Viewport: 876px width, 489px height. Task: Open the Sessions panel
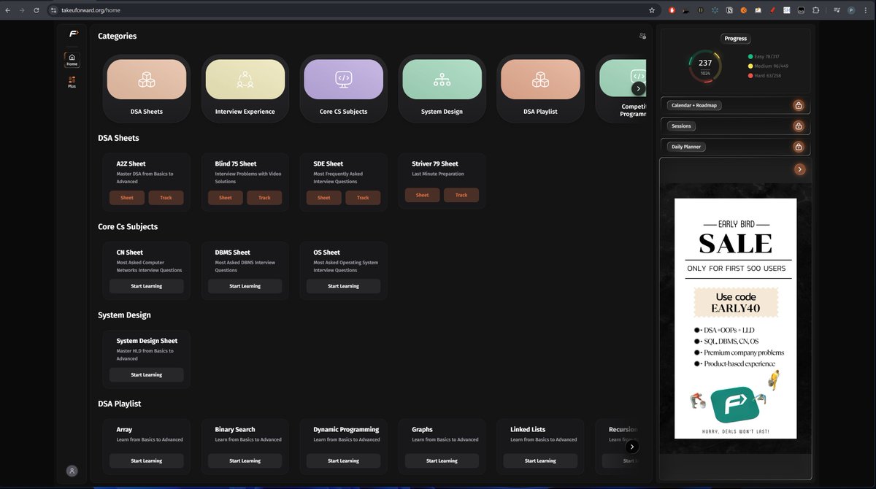(735, 126)
